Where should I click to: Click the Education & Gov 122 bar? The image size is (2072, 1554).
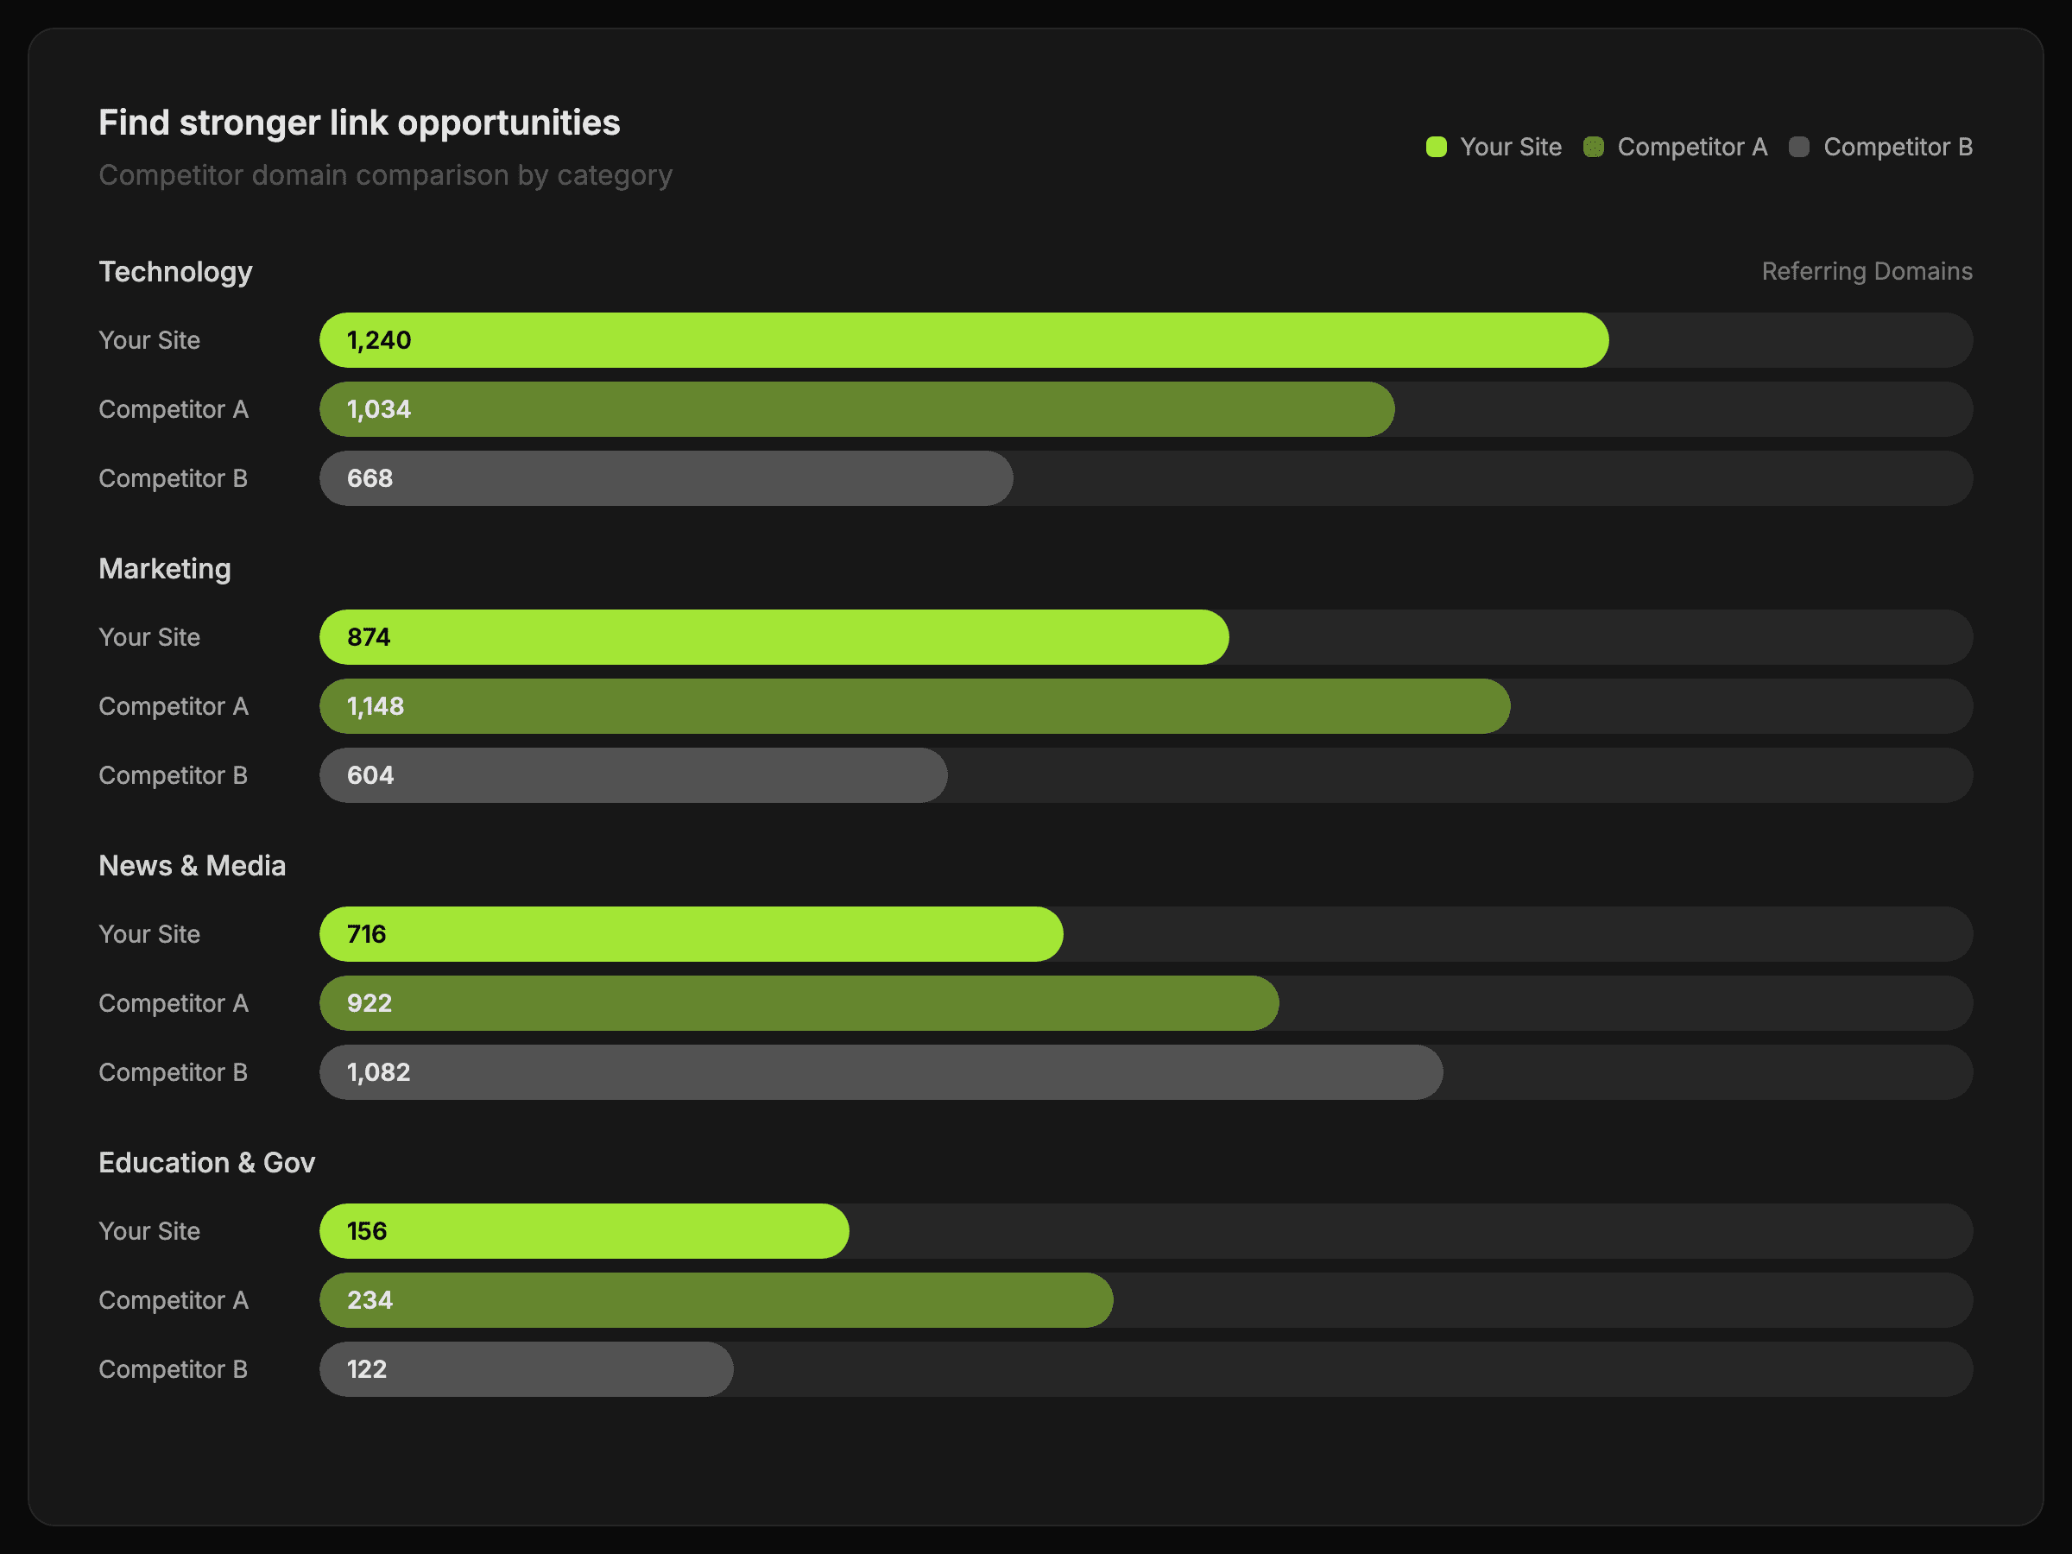click(x=527, y=1369)
